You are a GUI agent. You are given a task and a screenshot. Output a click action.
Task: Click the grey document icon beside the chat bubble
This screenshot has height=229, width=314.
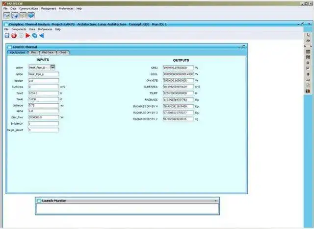pyautogui.click(x=23, y=16)
